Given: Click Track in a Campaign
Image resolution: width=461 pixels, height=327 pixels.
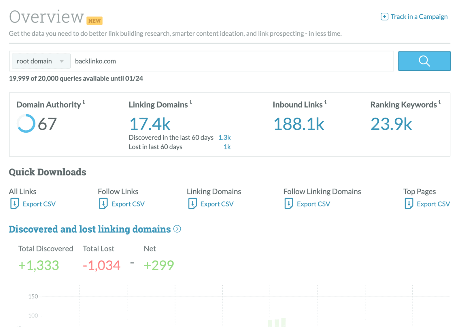Looking at the screenshot, I should tap(419, 17).
